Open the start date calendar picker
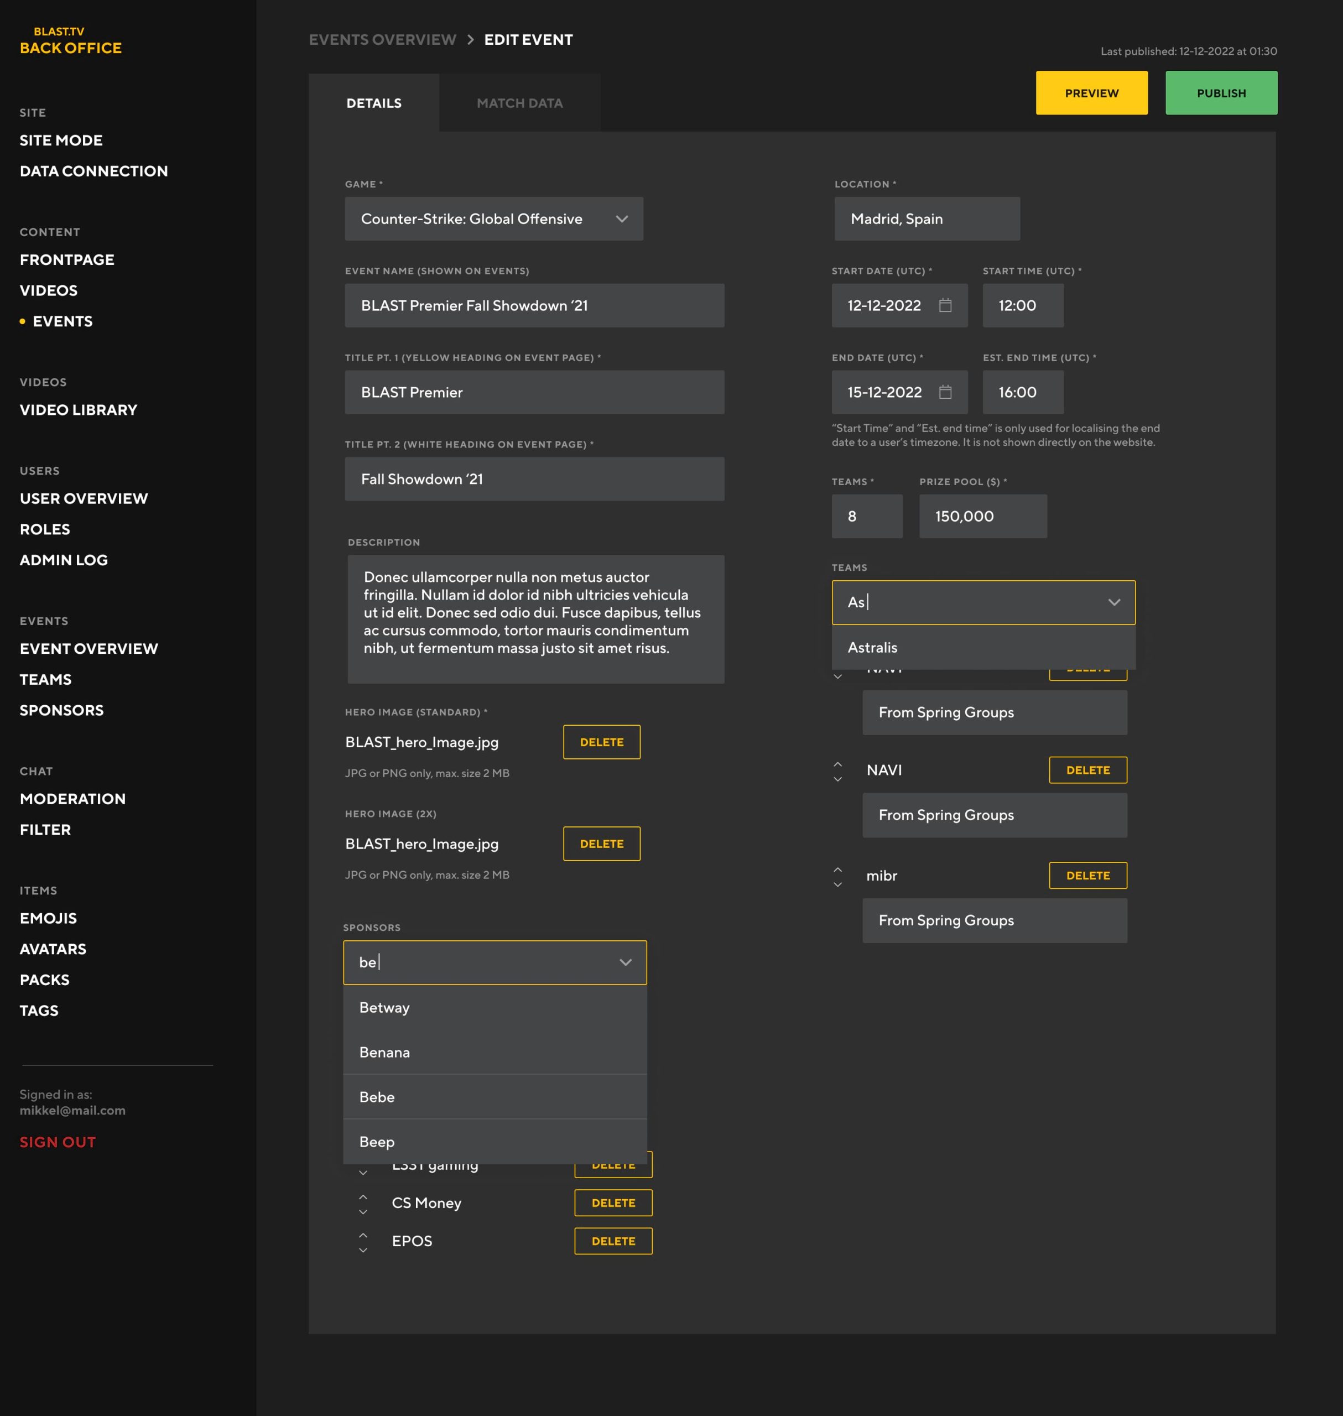Viewport: 1343px width, 1416px height. [945, 306]
